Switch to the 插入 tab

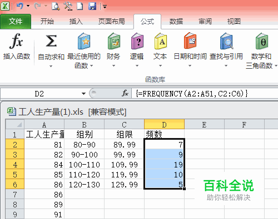[x=76, y=22]
